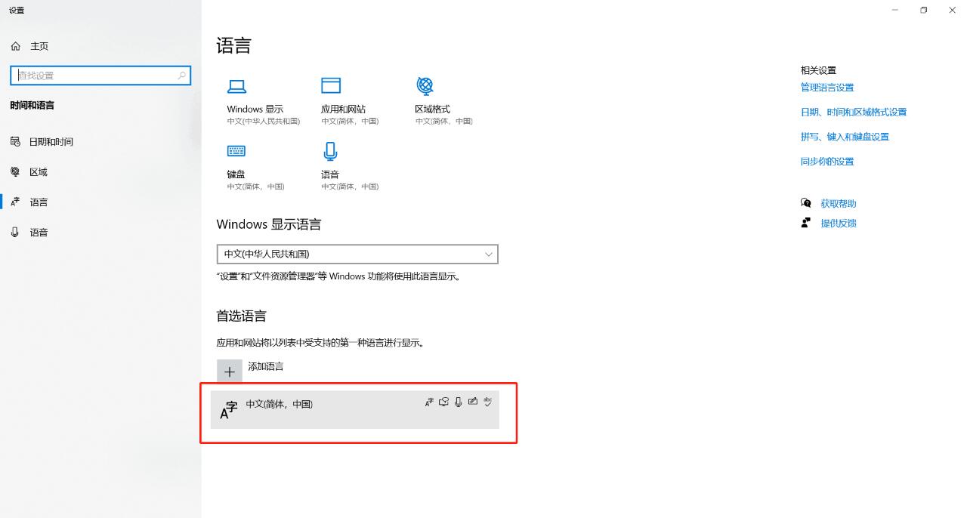The height and width of the screenshot is (518, 967).
Task: Open 拼写、键入和键盘设置 link
Action: [845, 137]
